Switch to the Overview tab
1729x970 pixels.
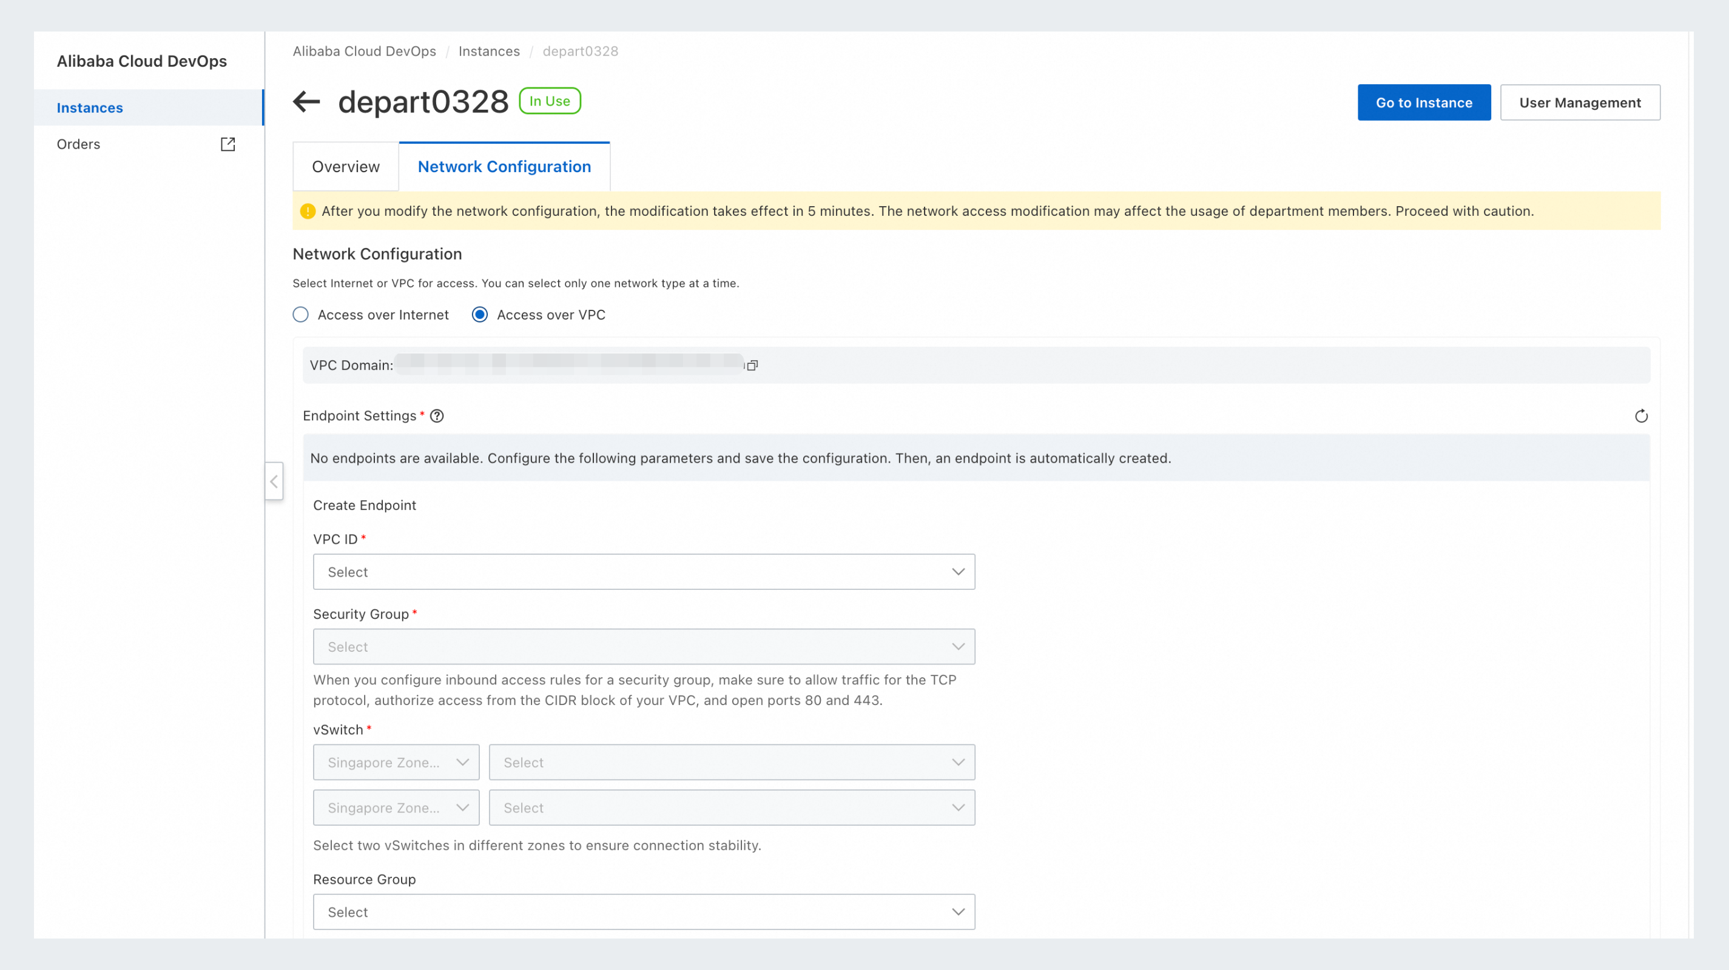tap(346, 166)
